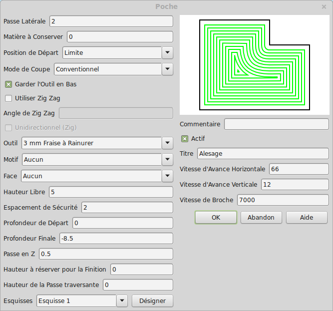This screenshot has height=311, width=333.
Task: Expand the Motif dropdown list
Action: (167, 160)
